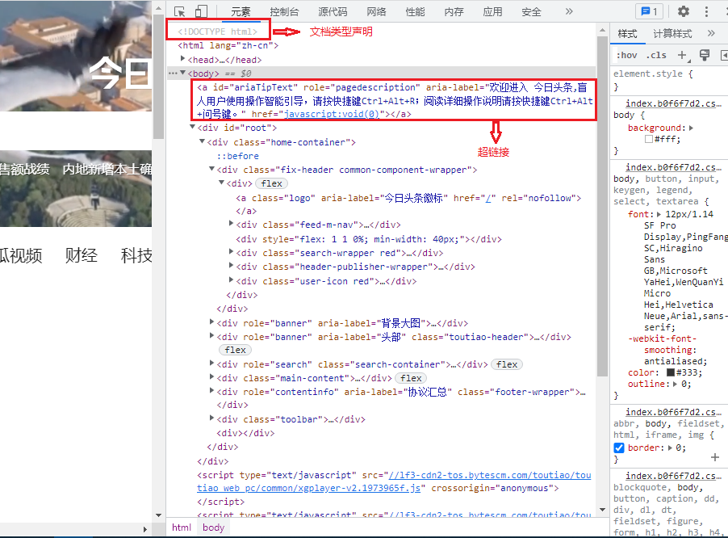The image size is (728, 538).
Task: Open the issues counter badge showing 1
Action: tap(649, 11)
